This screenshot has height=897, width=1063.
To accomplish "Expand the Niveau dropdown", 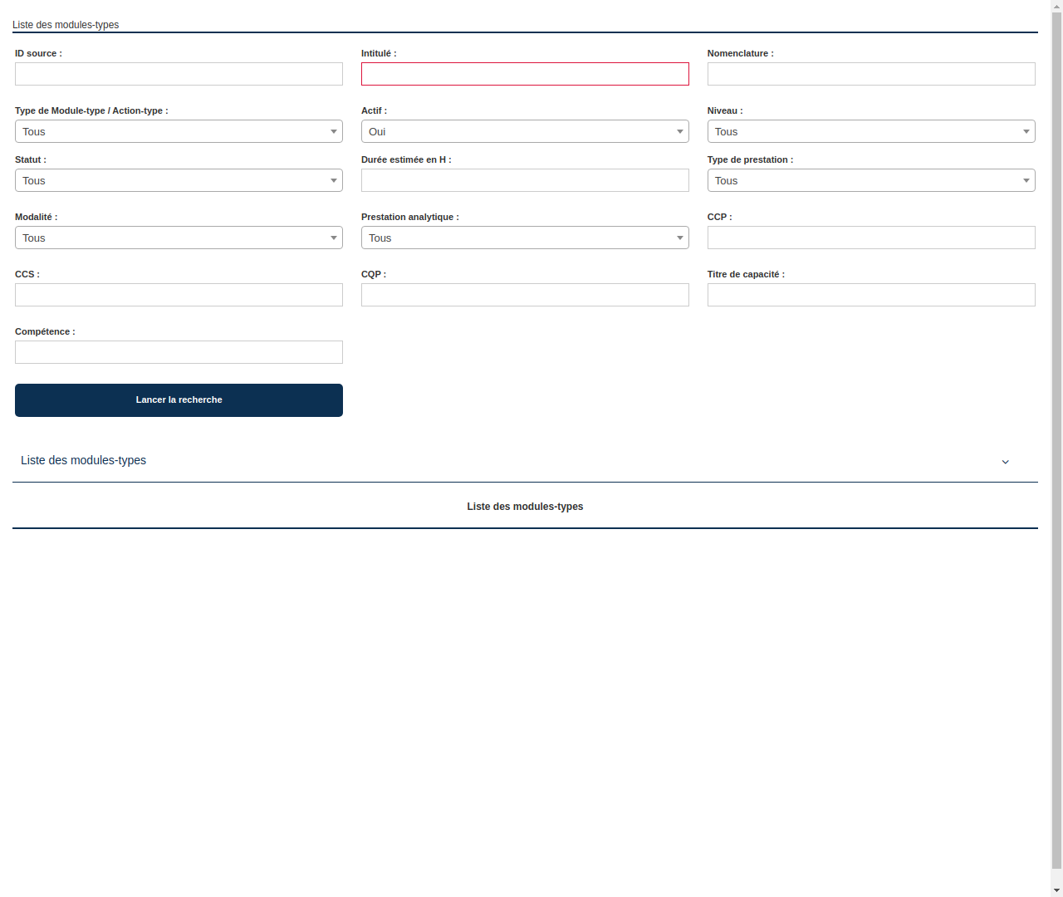I will [x=870, y=131].
